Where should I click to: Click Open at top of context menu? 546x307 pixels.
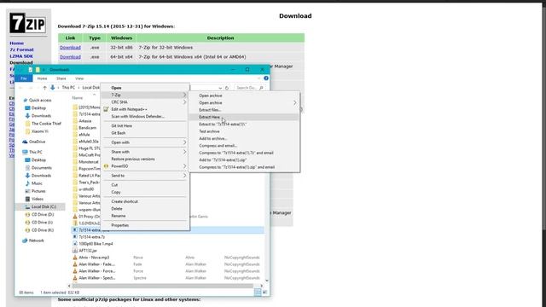click(145, 88)
